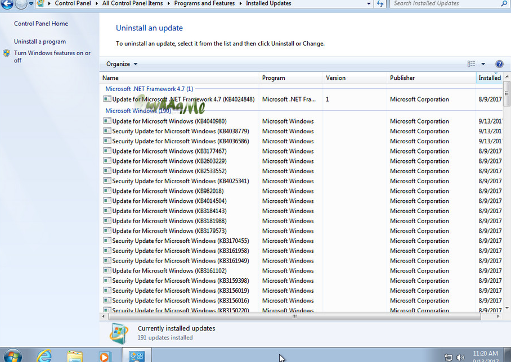Sort by the Publisher column header
This screenshot has width=511, height=362.
(431, 78)
